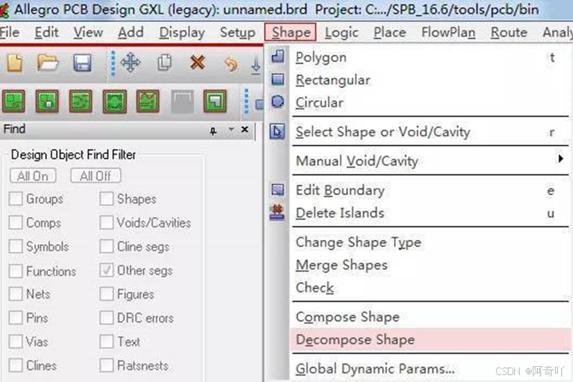Click the Copy toolbar icon

[164, 62]
